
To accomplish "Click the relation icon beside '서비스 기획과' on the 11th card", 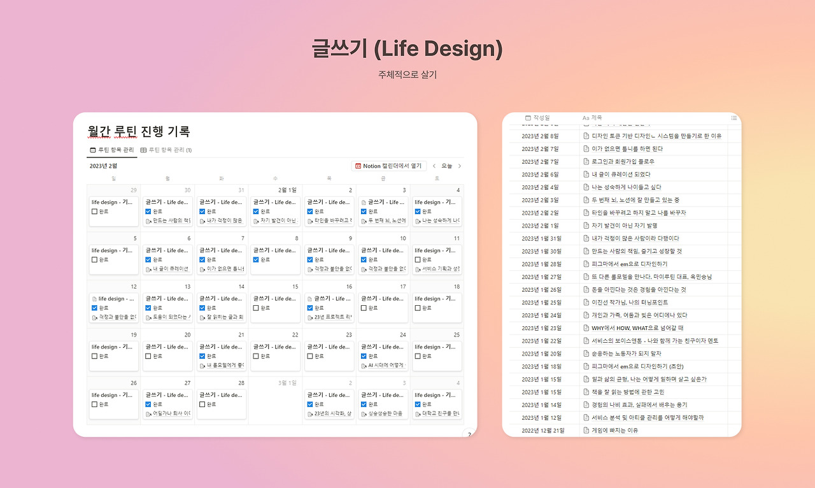I will point(417,269).
